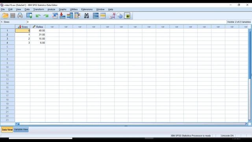This screenshot has height=142, width=252.
Task: Click the last green-dot toolbar icon
Action: pos(127,16)
